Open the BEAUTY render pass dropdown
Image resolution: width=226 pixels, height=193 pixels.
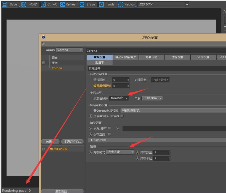coord(187,4)
